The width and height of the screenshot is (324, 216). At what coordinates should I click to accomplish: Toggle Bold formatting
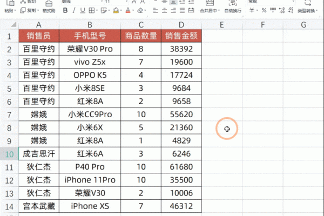(65, 10)
